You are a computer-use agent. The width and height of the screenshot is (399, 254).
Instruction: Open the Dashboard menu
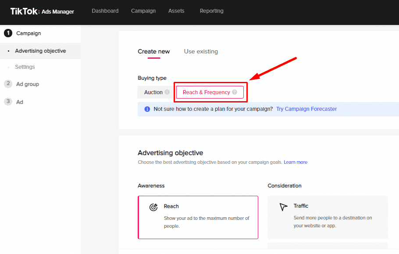(105, 11)
